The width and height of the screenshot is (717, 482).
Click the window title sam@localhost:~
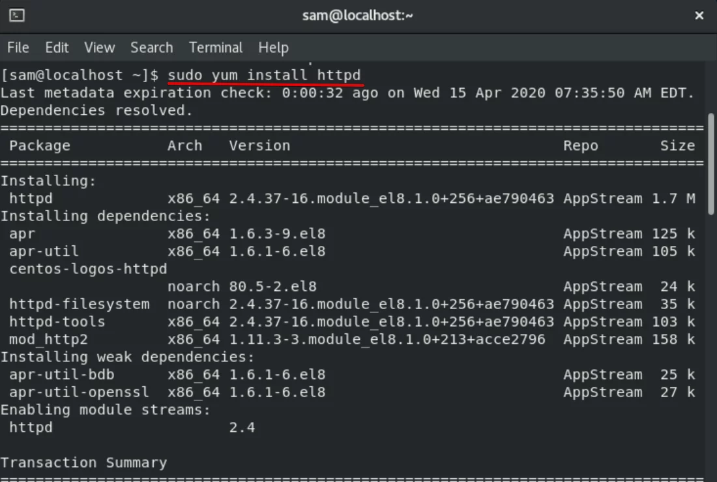pyautogui.click(x=358, y=16)
